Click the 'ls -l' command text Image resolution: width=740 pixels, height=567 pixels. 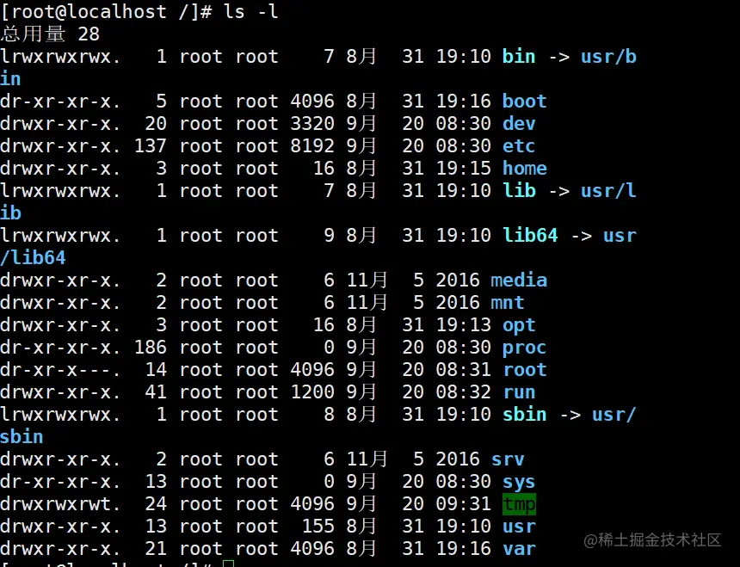[250, 12]
